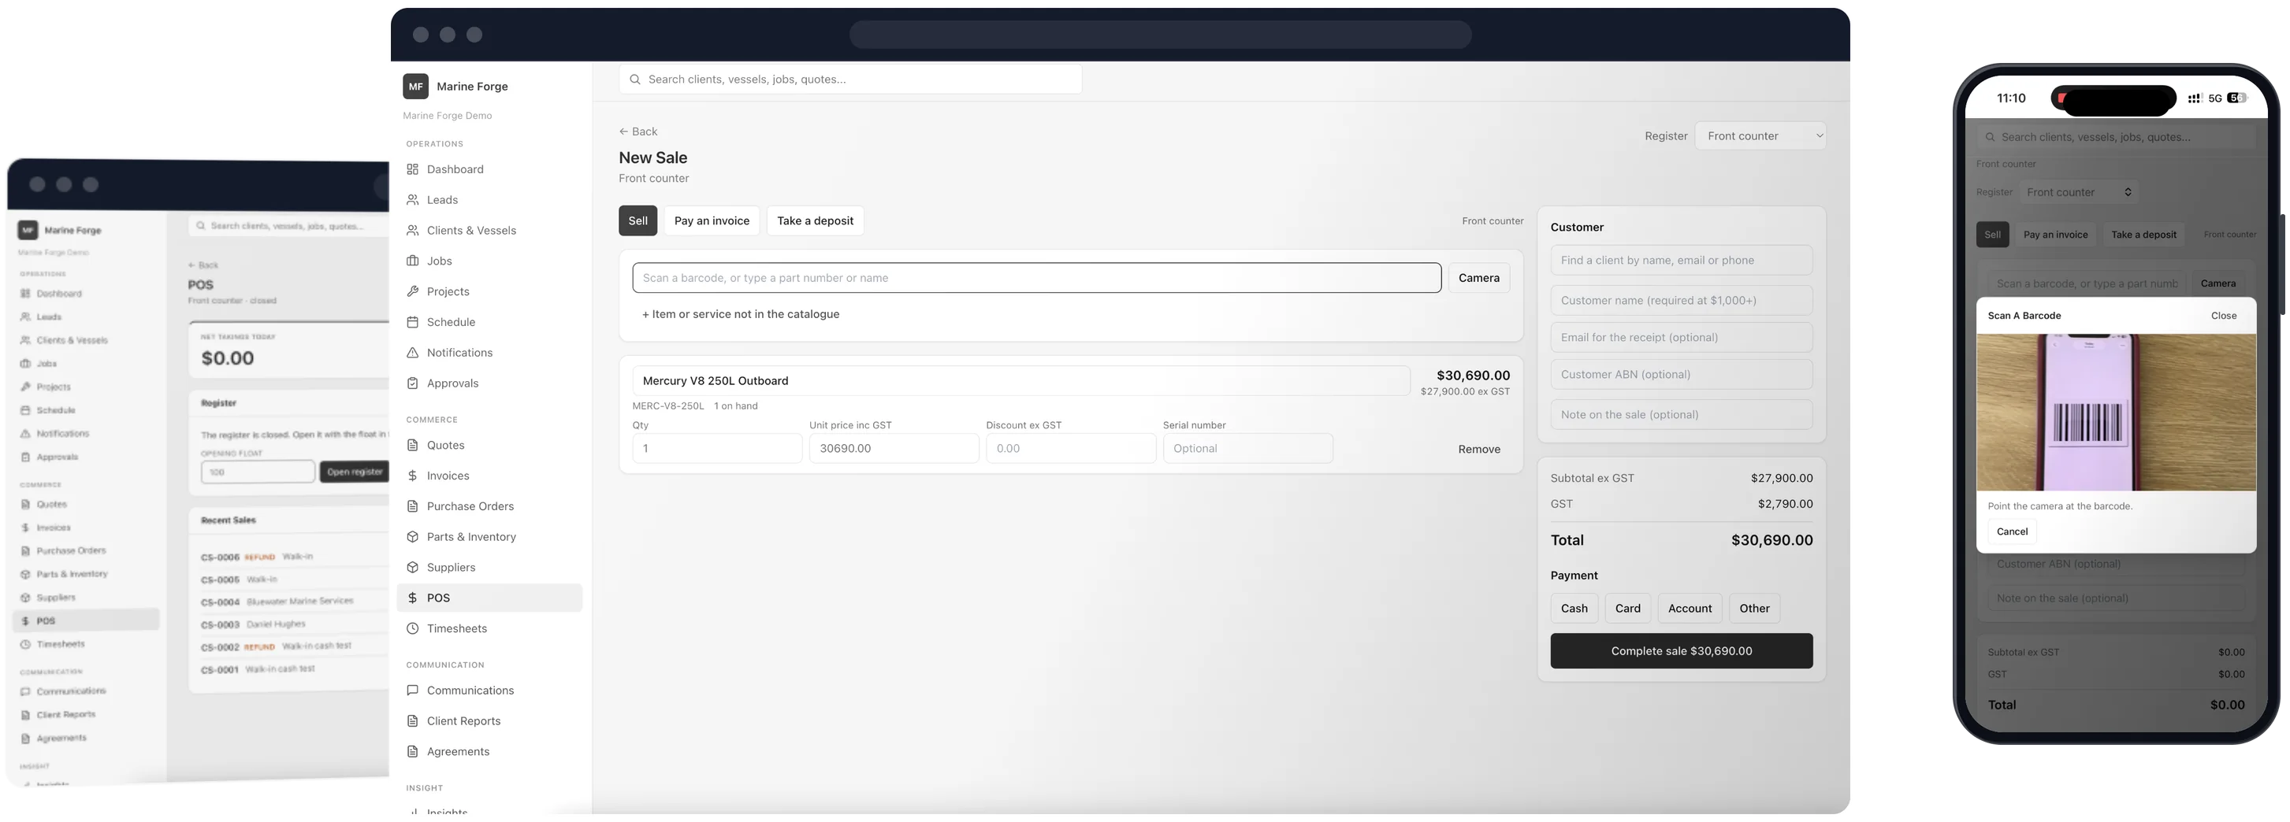Open Approvals clipboard icon in sidebar
Viewport: 2290px width, 822px height.
(x=412, y=383)
